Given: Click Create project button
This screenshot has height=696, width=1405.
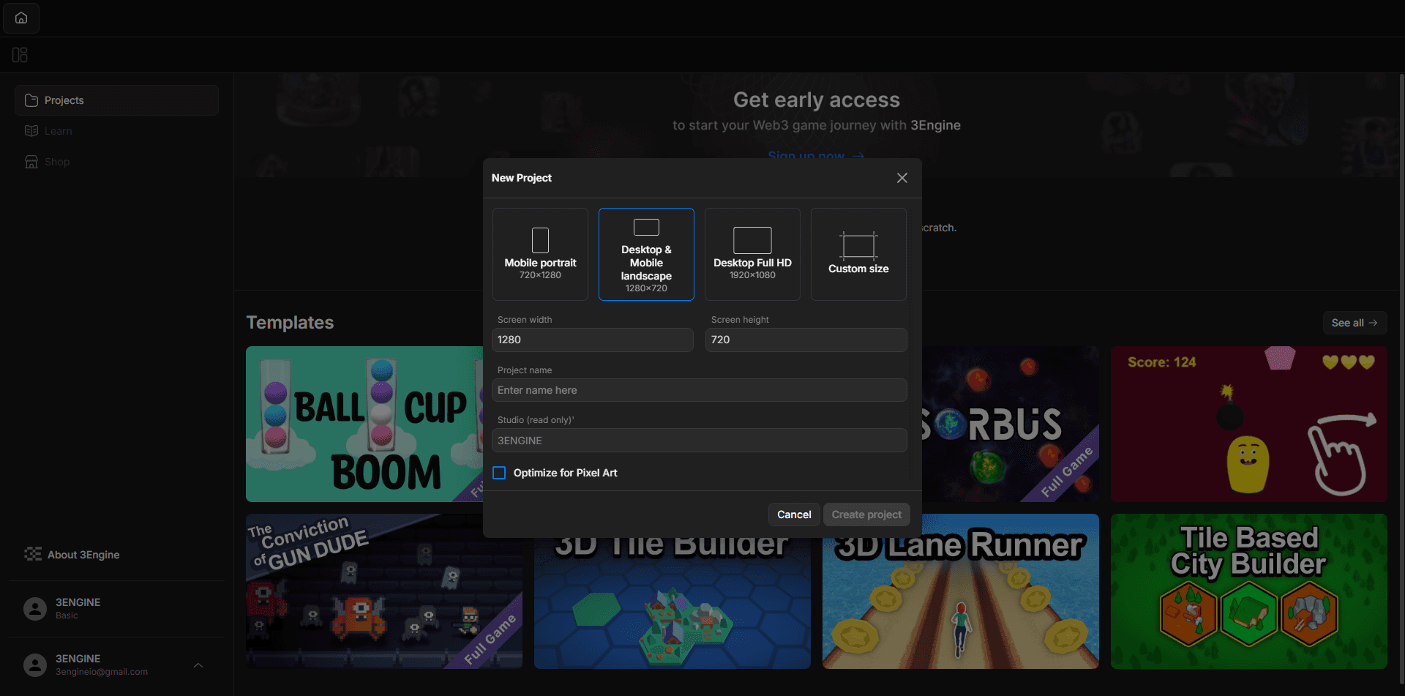Looking at the screenshot, I should tap(866, 514).
